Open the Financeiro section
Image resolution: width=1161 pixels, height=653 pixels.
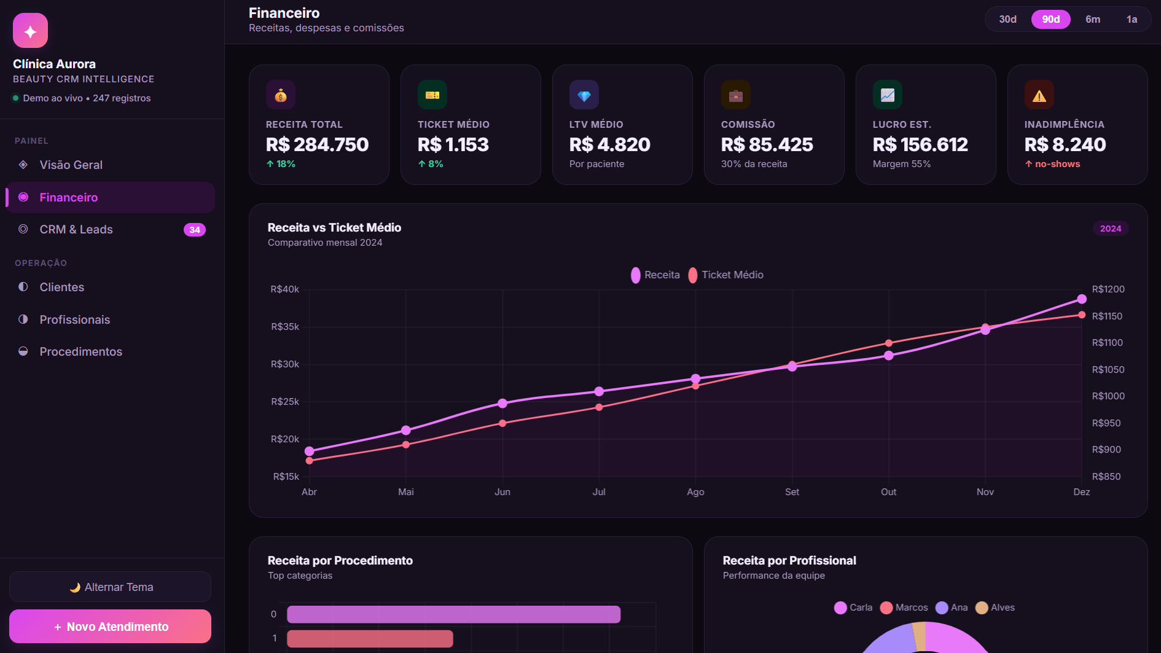pyautogui.click(x=111, y=197)
